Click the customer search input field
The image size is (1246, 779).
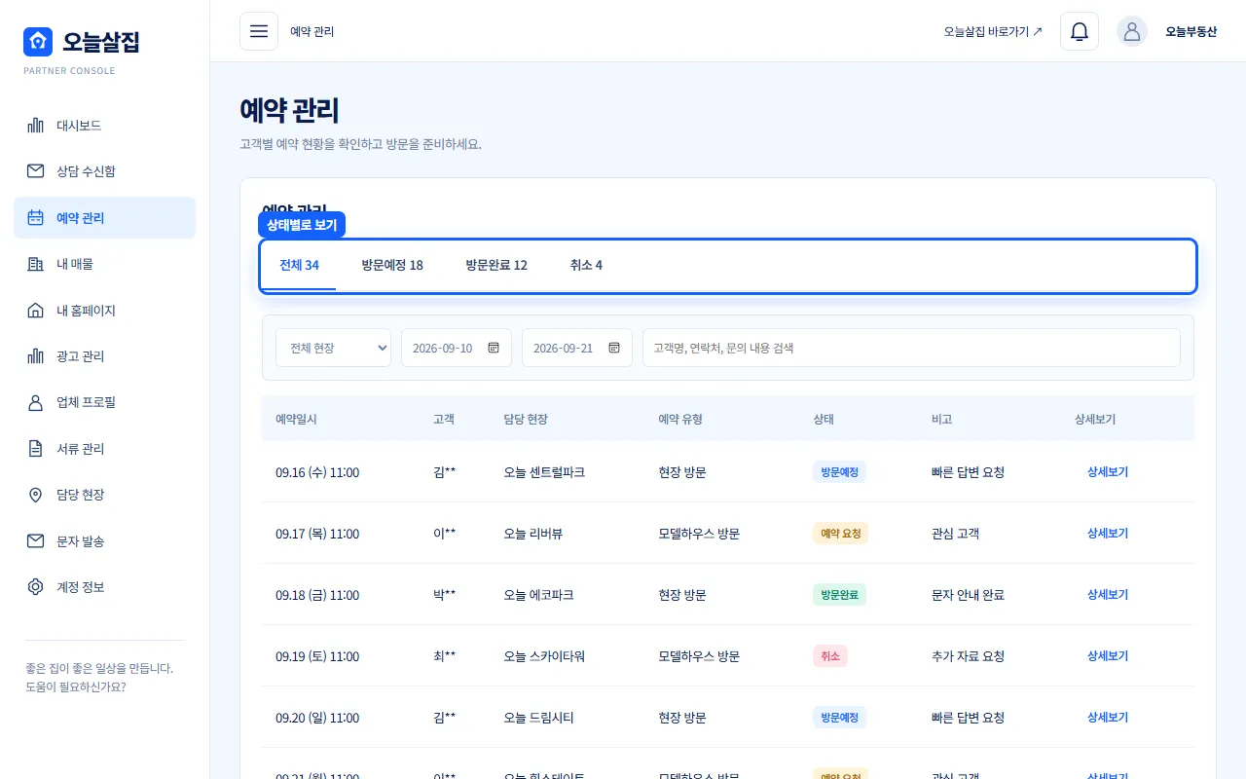pos(911,348)
